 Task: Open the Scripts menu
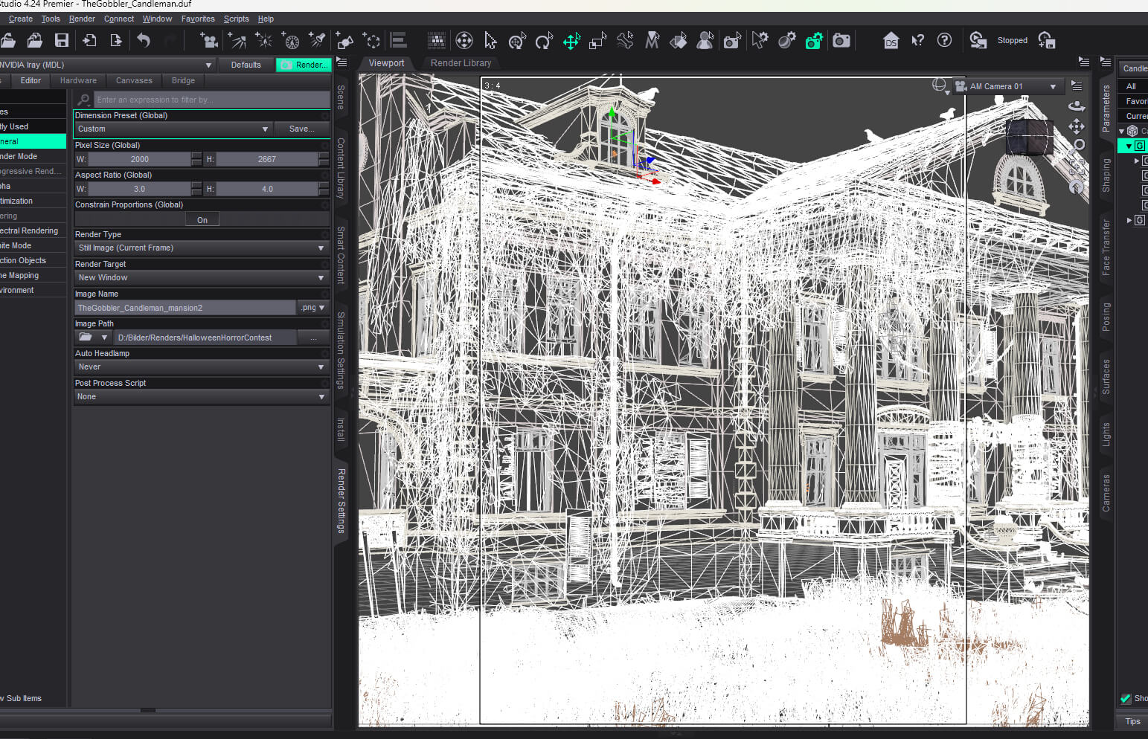click(x=236, y=19)
